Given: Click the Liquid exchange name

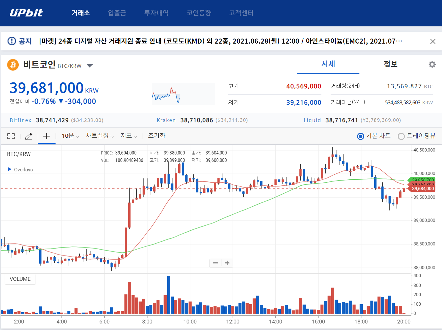Looking at the screenshot, I should pos(312,120).
